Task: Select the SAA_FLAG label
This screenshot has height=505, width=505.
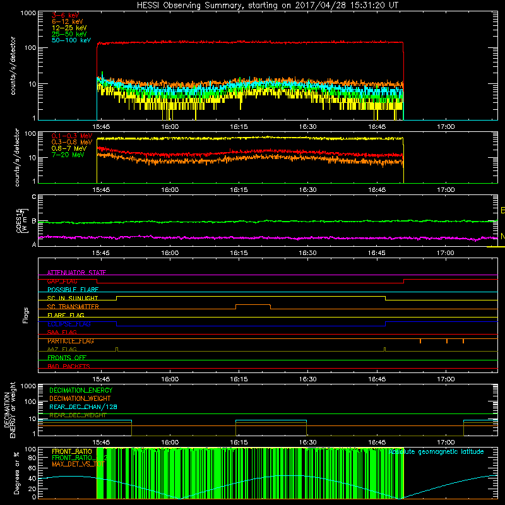Action: coord(62,332)
